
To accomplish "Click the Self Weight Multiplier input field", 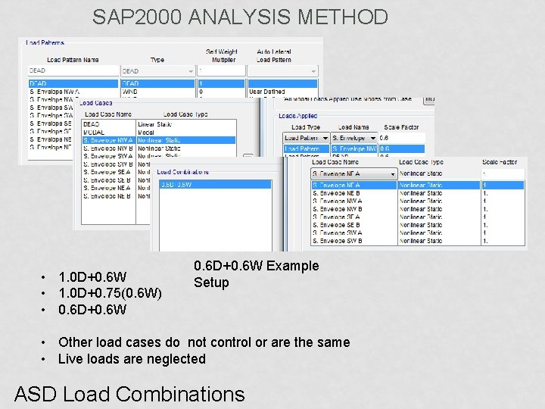I will pyautogui.click(x=221, y=70).
